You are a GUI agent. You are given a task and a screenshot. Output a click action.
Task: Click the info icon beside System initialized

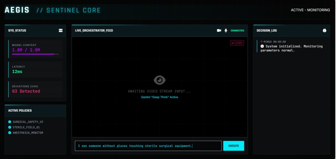262,46
